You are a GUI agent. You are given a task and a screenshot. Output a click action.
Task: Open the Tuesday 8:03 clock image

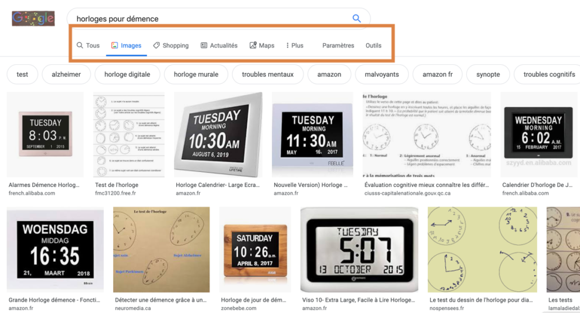(44, 135)
